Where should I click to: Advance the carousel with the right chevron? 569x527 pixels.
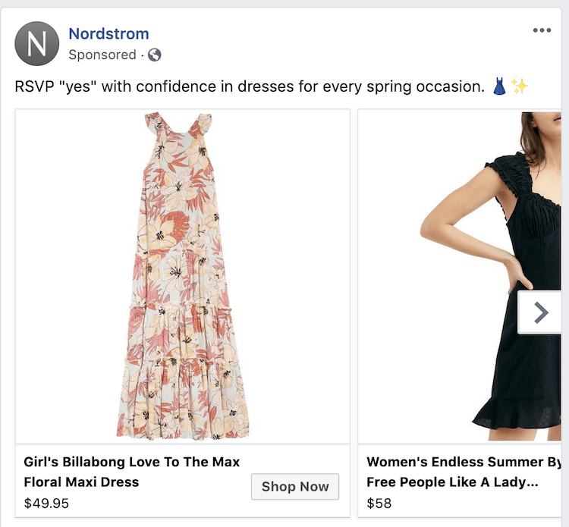(540, 312)
